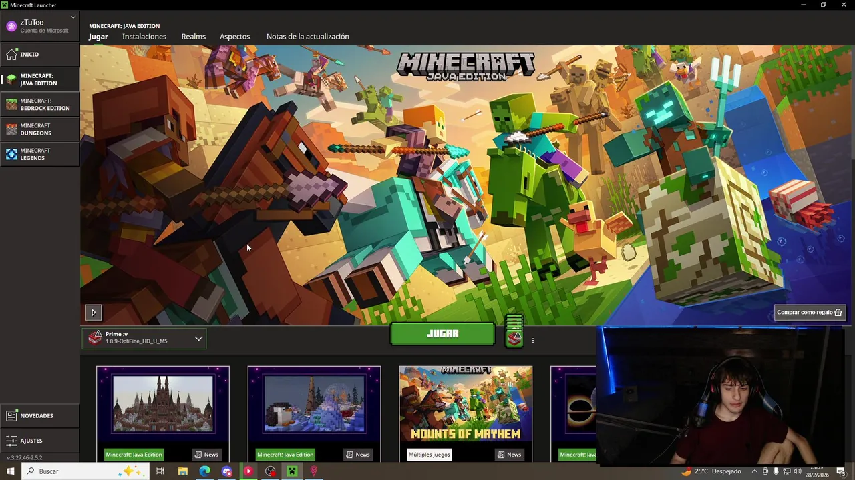The height and width of the screenshot is (480, 855).
Task: Click Minecraft: Java Edition tag on castle card
Action: 134,455
